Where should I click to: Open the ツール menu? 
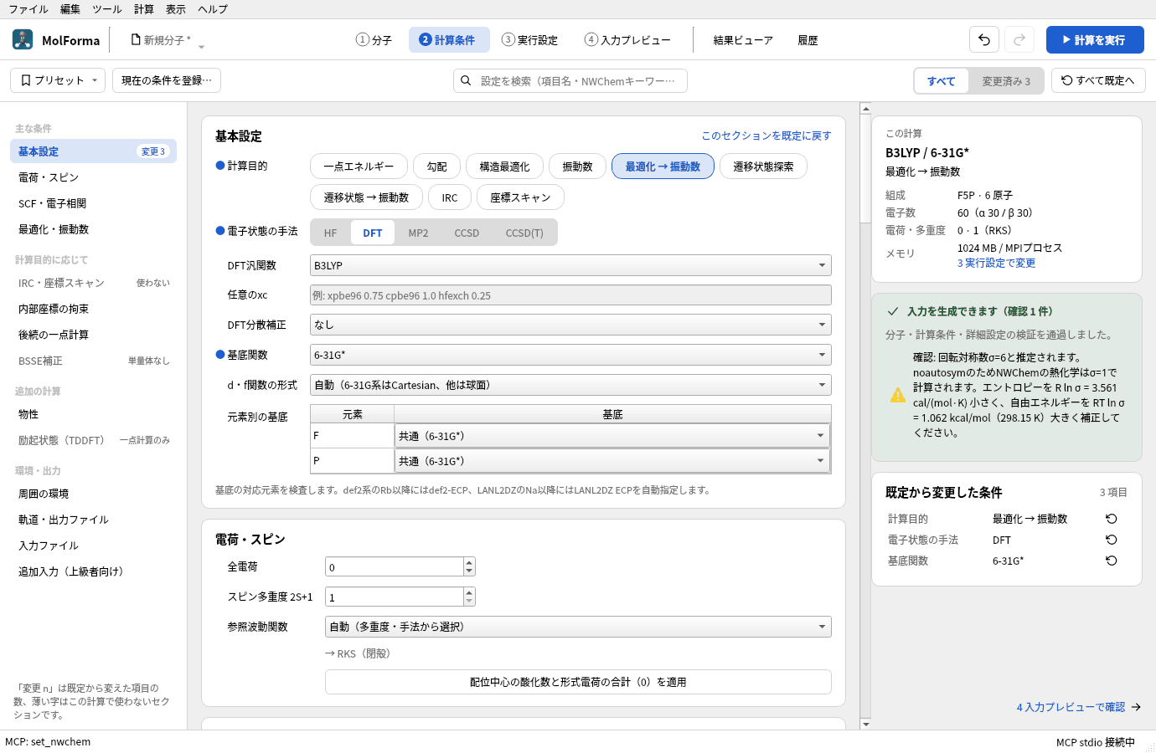106,9
